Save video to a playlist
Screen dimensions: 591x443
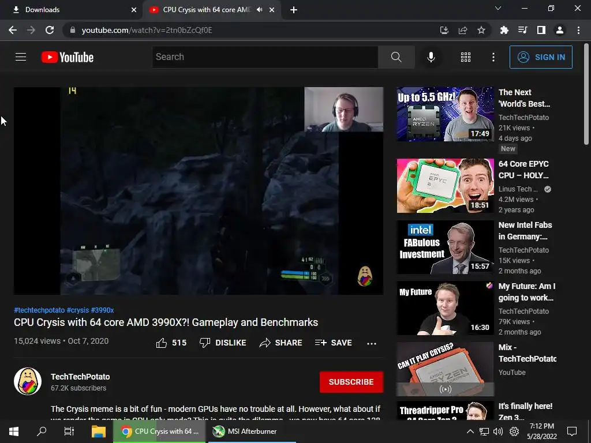(334, 343)
